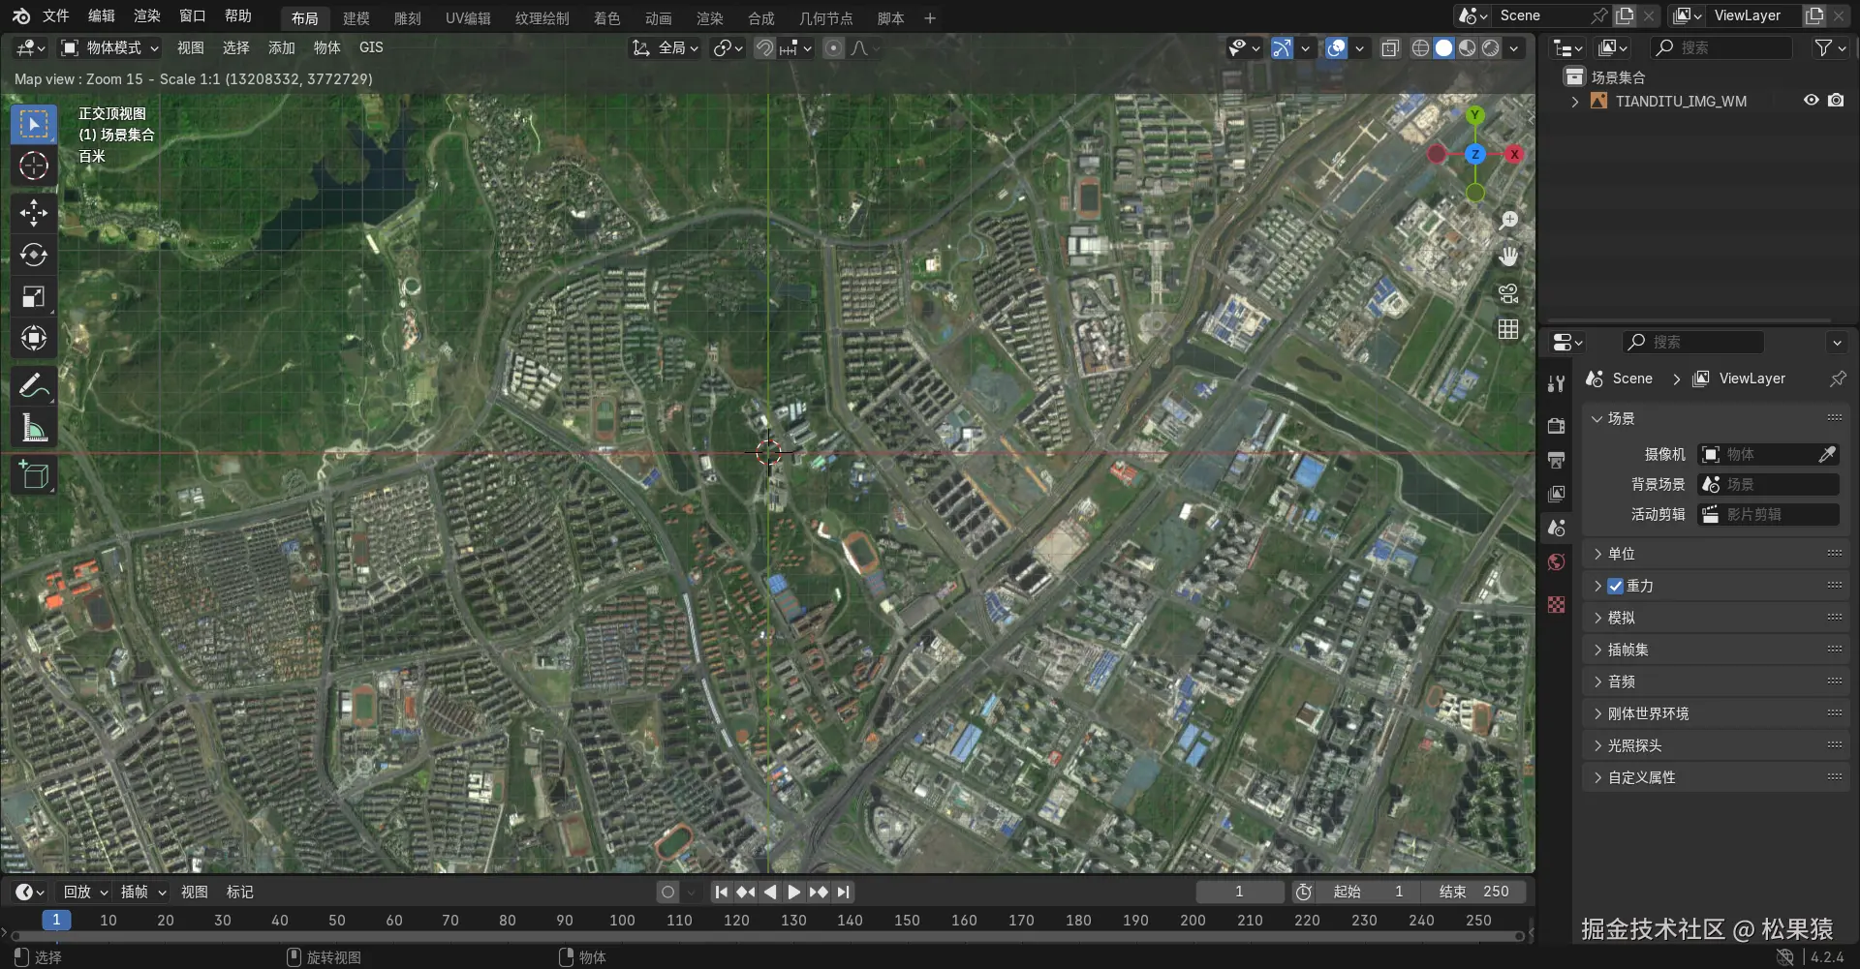This screenshot has height=969, width=1860.
Task: Click the timeline play button
Action: [793, 892]
